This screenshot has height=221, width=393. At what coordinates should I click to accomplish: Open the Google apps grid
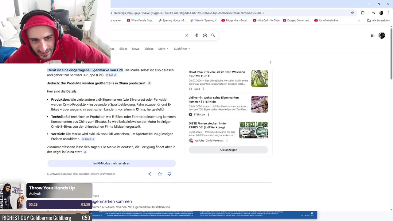373,35
